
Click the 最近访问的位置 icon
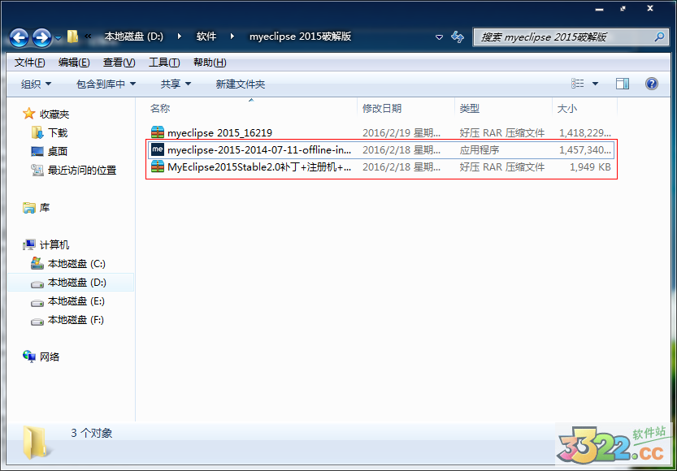[37, 171]
